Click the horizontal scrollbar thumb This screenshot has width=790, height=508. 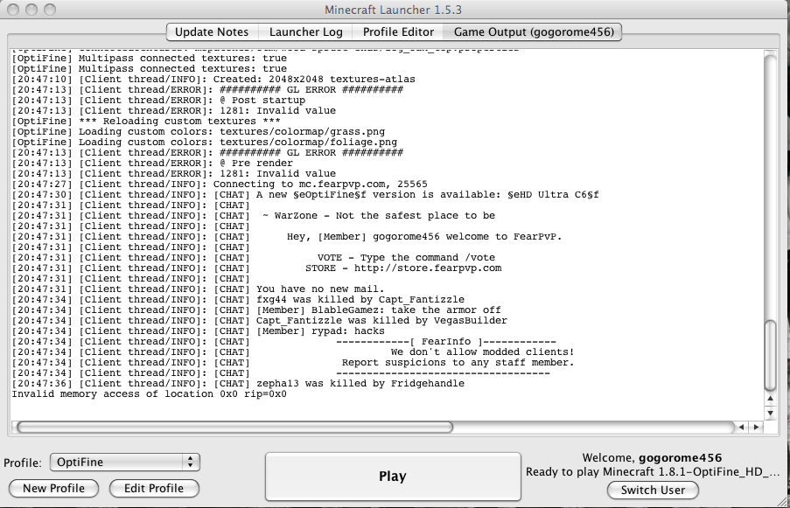click(x=234, y=427)
